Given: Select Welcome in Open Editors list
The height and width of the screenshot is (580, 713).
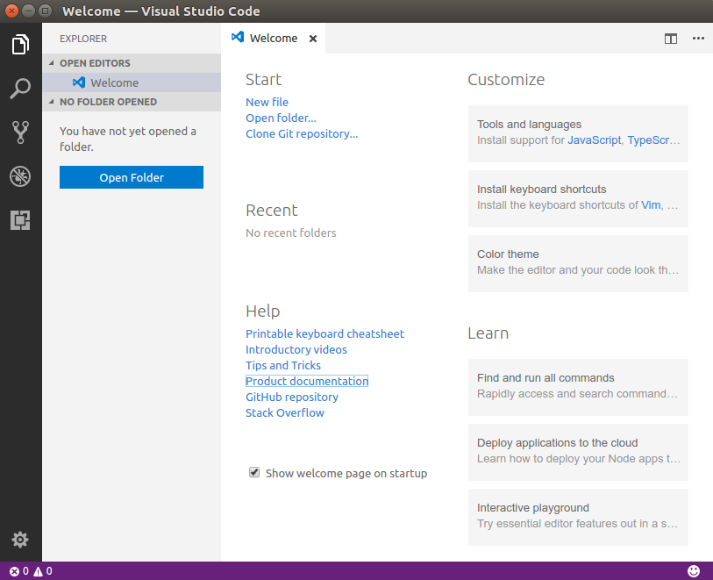Looking at the screenshot, I should tap(132, 82).
